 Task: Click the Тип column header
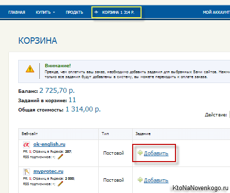tap(105, 134)
